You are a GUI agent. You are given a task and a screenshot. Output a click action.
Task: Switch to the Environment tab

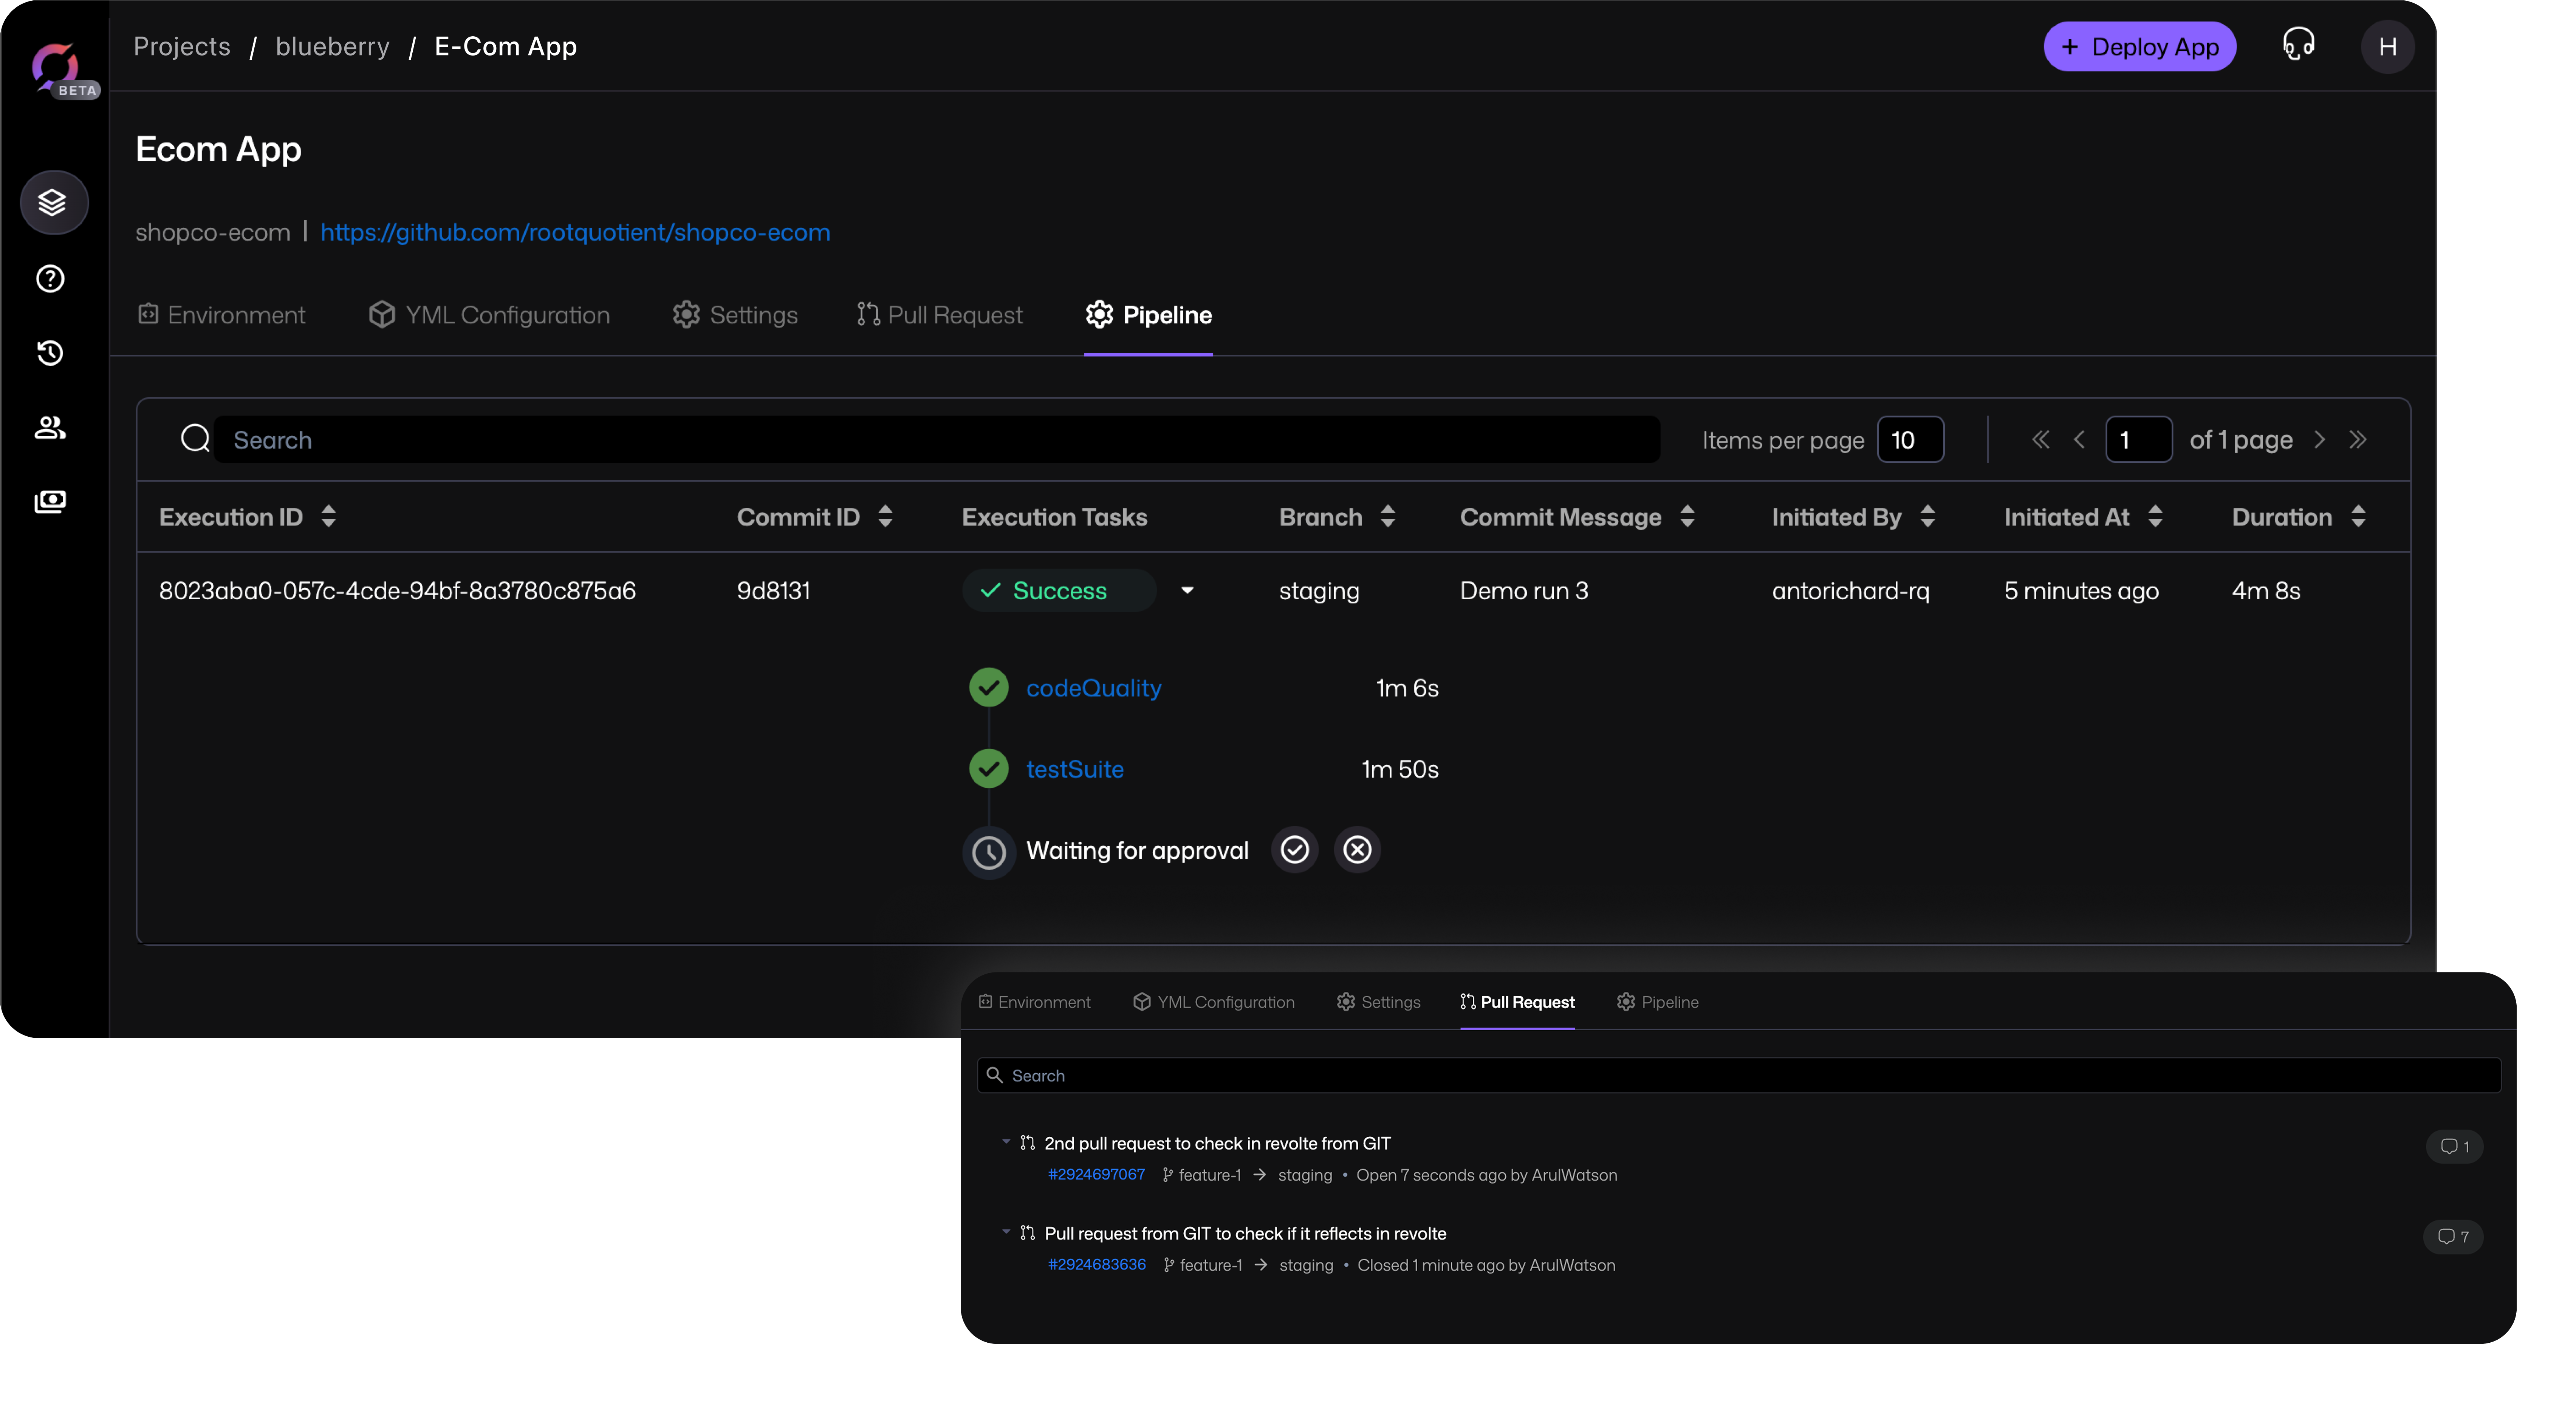(x=221, y=315)
